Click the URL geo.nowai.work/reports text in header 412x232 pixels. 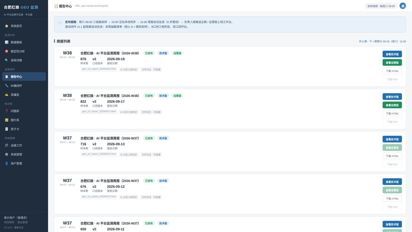(92, 6)
